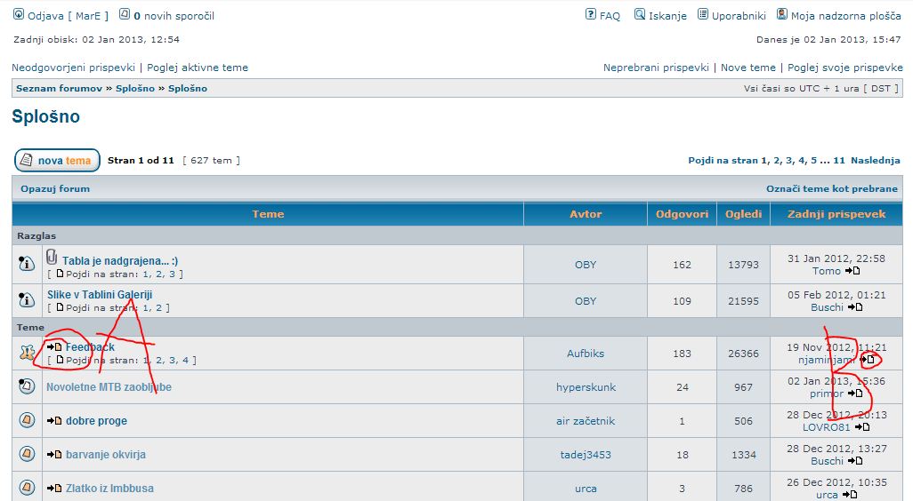Go to page 11 in top pagination
The image size is (913, 501).
tap(839, 161)
